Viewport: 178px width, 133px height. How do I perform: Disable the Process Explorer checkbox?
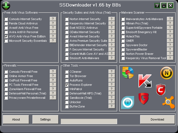coord(67,85)
